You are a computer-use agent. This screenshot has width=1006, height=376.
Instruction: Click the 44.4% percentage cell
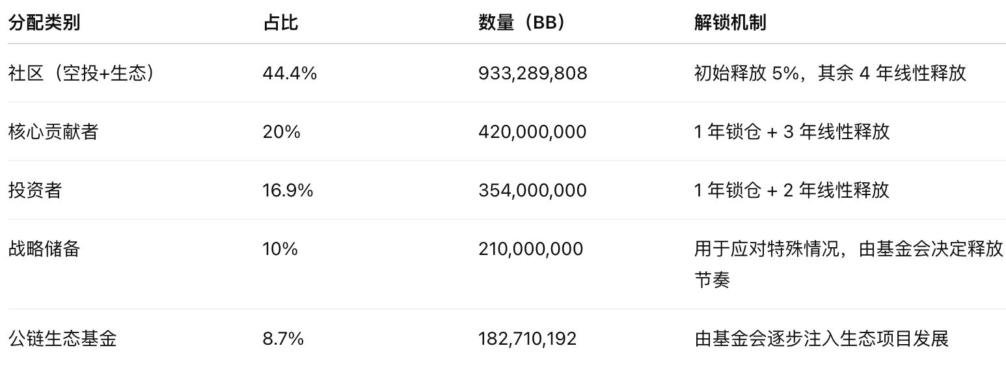[x=290, y=74]
